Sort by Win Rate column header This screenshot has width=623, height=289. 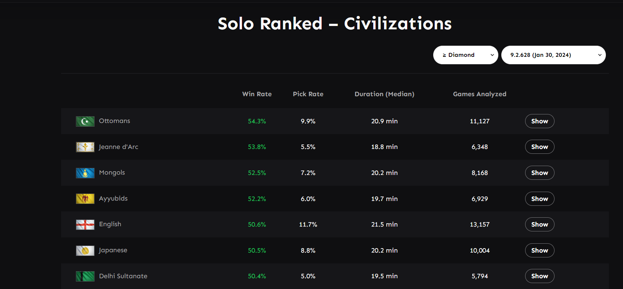click(257, 94)
